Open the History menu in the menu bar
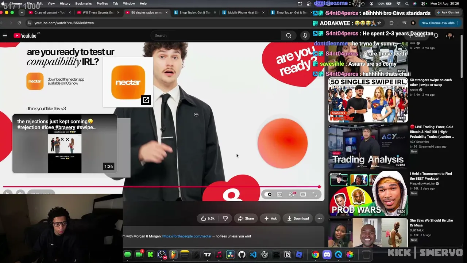Image resolution: width=467 pixels, height=263 pixels. pyautogui.click(x=65, y=4)
